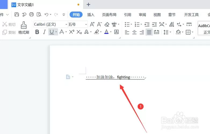Open the Format Painter (格式刷) tool

24,28
